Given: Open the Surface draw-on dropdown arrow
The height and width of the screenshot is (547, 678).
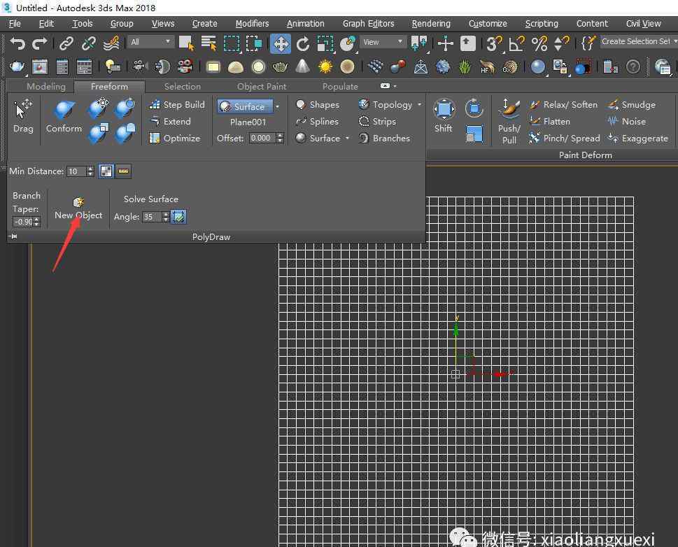Looking at the screenshot, I should click(x=278, y=106).
